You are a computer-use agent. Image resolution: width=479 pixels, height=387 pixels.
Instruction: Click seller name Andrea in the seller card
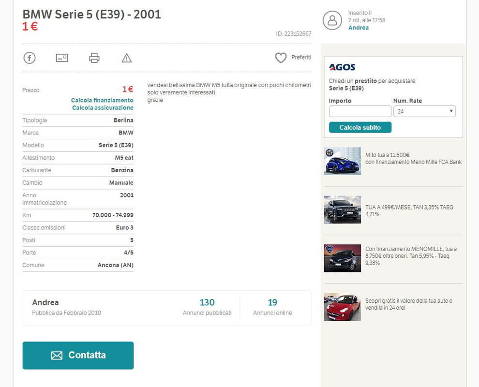pyautogui.click(x=45, y=302)
